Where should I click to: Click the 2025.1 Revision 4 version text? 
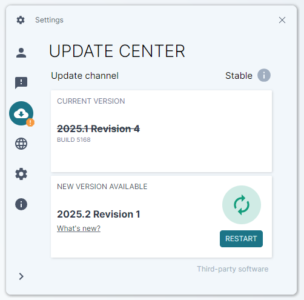pos(98,128)
